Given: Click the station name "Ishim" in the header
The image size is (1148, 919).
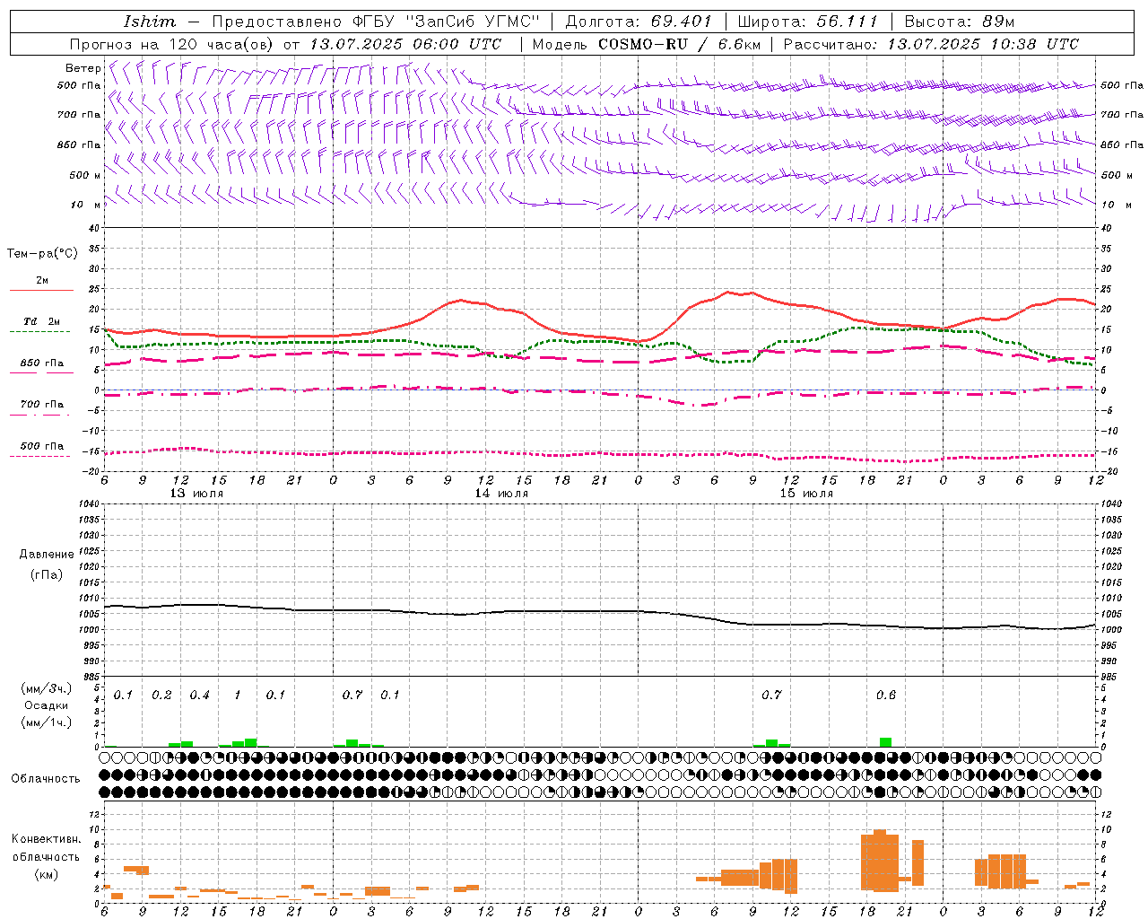Looking at the screenshot, I should click(x=150, y=21).
